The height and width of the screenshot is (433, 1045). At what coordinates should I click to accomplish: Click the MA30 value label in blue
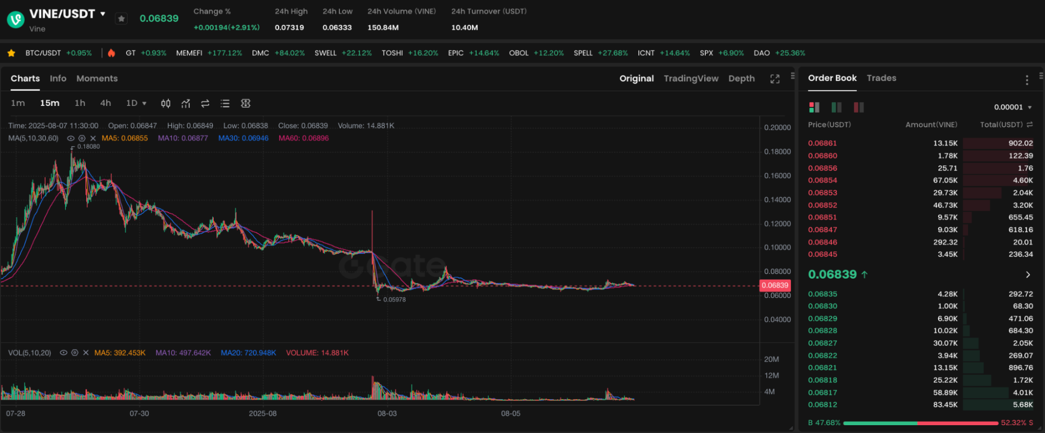click(x=243, y=138)
